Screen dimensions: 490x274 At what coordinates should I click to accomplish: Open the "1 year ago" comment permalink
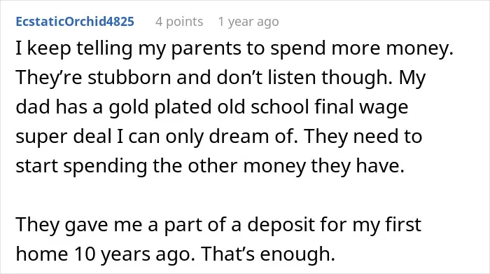pyautogui.click(x=248, y=22)
